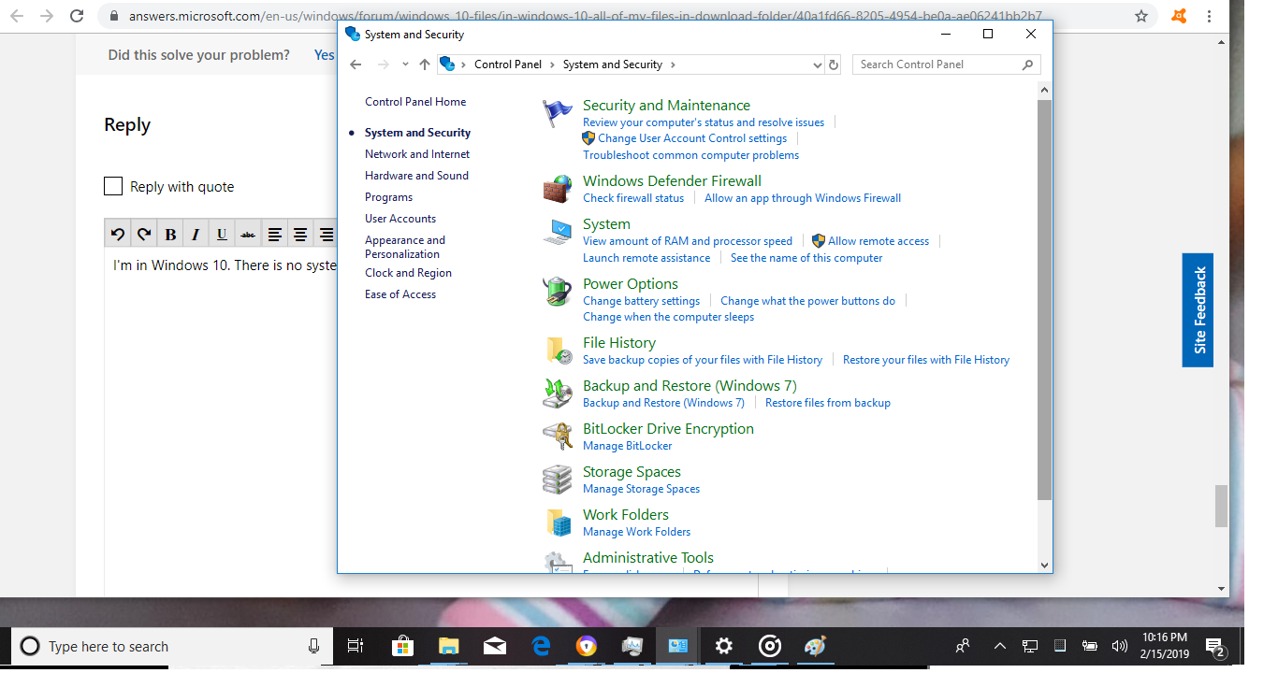Bookmark this page with the star icon

1141,16
